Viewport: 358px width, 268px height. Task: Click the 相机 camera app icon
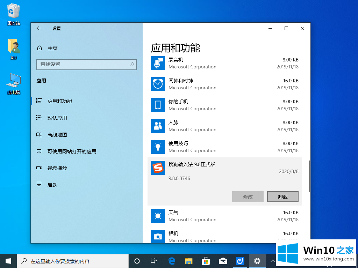tap(158, 237)
